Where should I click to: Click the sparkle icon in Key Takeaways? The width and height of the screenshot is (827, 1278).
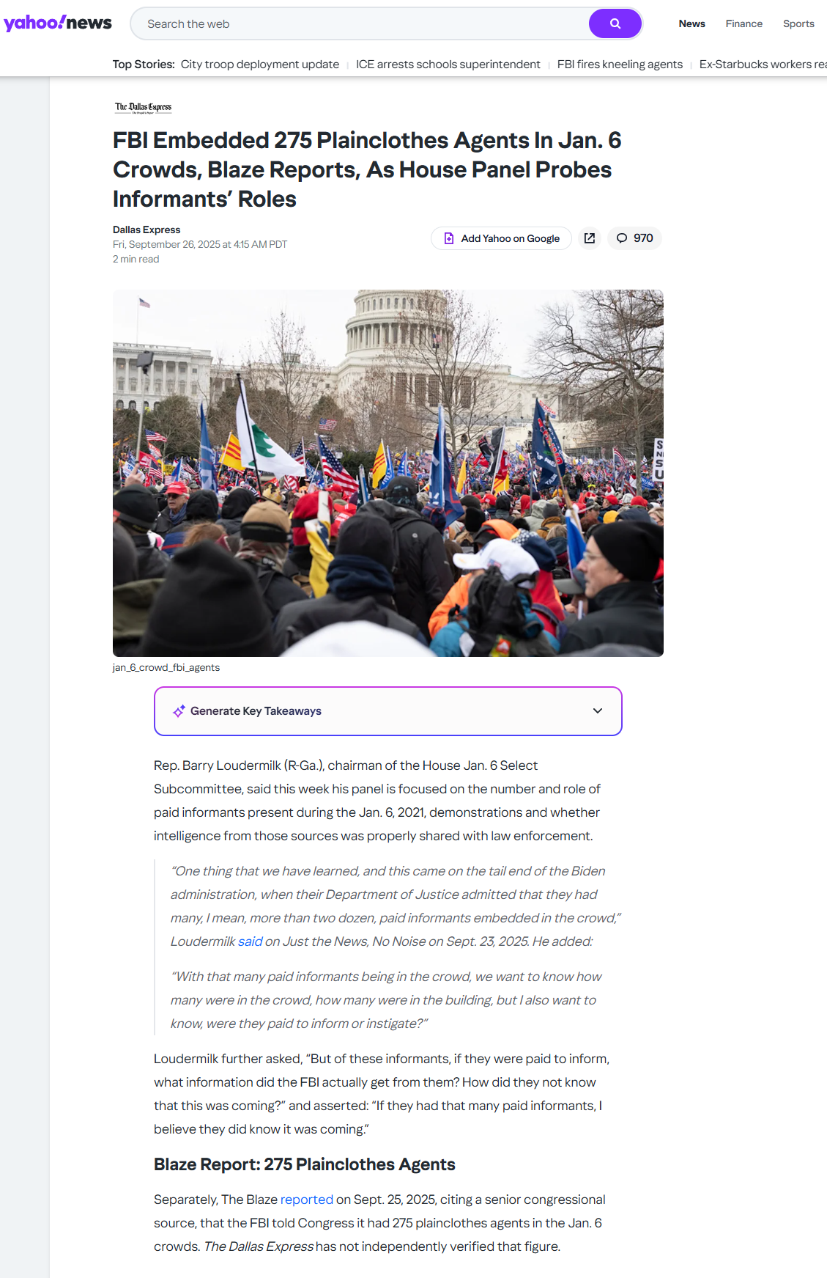coord(179,711)
